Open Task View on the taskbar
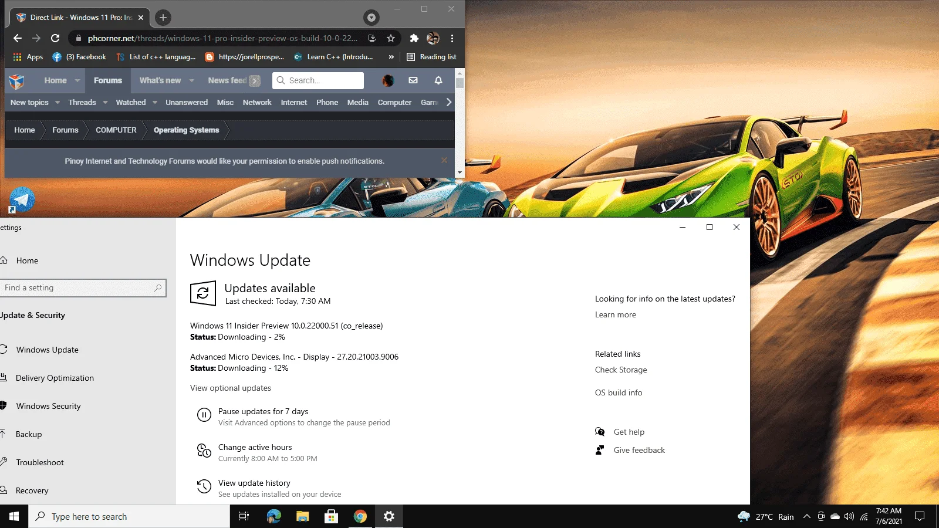 pyautogui.click(x=244, y=516)
